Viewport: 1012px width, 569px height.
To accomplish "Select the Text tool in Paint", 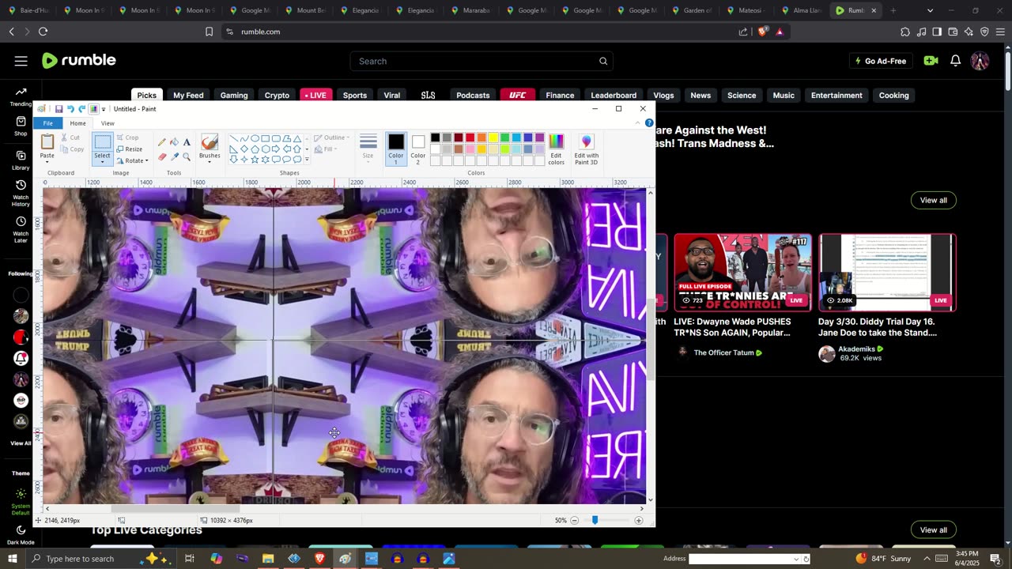I will tap(187, 142).
